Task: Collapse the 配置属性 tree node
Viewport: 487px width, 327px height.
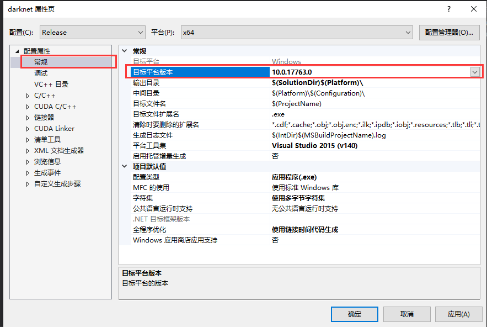Action: pyautogui.click(x=17, y=51)
